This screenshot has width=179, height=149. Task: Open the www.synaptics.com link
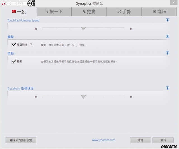coord(103,140)
